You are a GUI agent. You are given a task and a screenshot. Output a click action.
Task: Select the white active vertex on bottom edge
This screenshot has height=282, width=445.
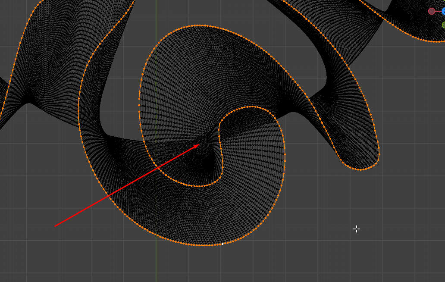223,244
